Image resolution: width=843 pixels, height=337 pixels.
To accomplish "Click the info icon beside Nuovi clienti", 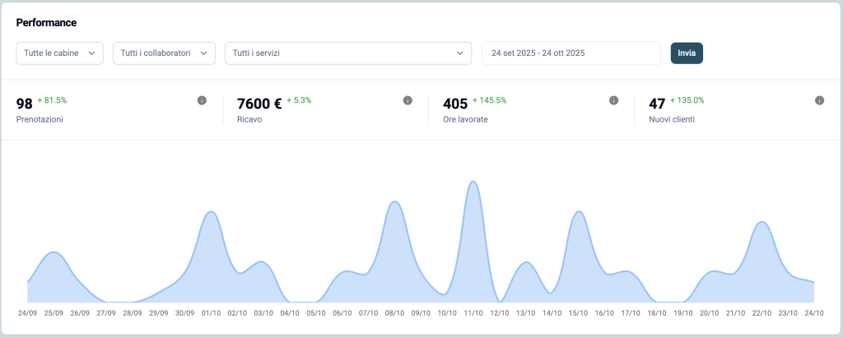I will click(x=819, y=100).
